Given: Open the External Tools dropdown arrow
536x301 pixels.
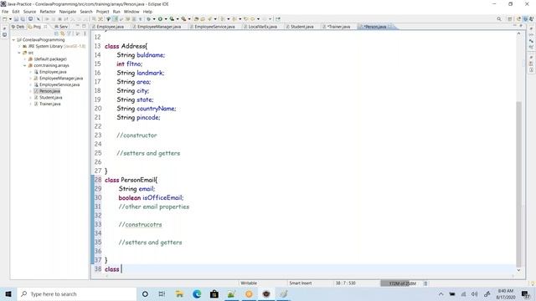Looking at the screenshot, I should pos(189,19).
